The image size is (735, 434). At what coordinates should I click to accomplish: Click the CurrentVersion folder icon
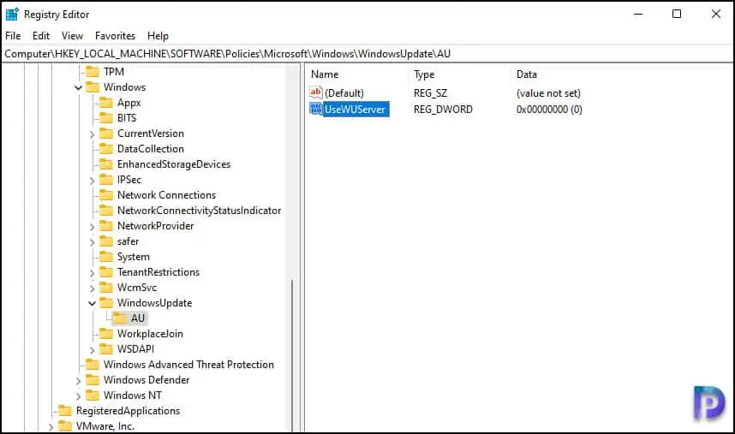pyautogui.click(x=106, y=134)
